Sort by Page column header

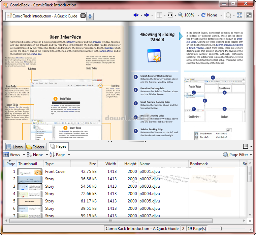[x=10, y=164]
